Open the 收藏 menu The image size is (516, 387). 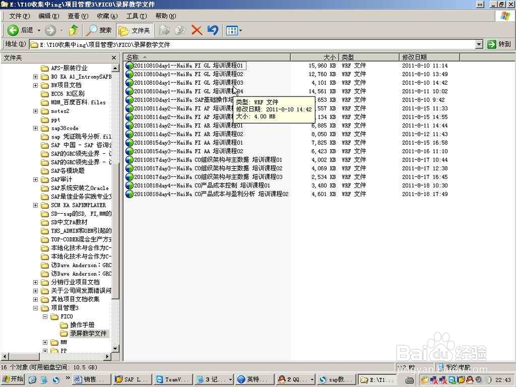point(107,16)
